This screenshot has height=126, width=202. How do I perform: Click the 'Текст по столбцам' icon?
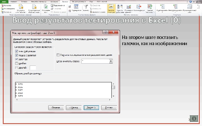click(x=111, y=6)
